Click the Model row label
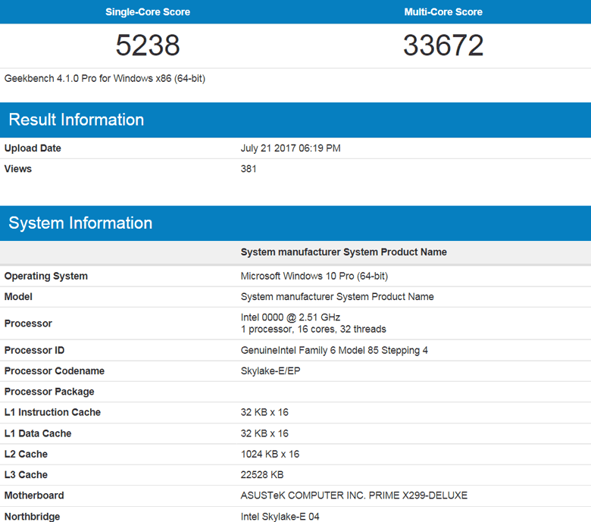591x522 pixels. pyautogui.click(x=18, y=297)
